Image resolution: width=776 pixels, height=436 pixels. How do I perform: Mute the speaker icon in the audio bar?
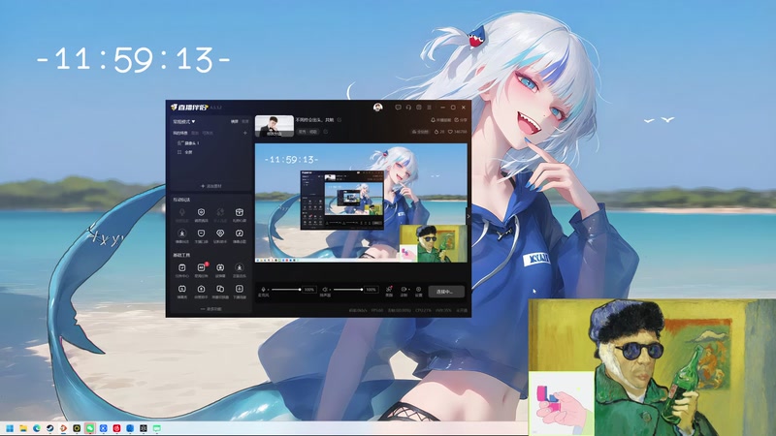point(325,289)
